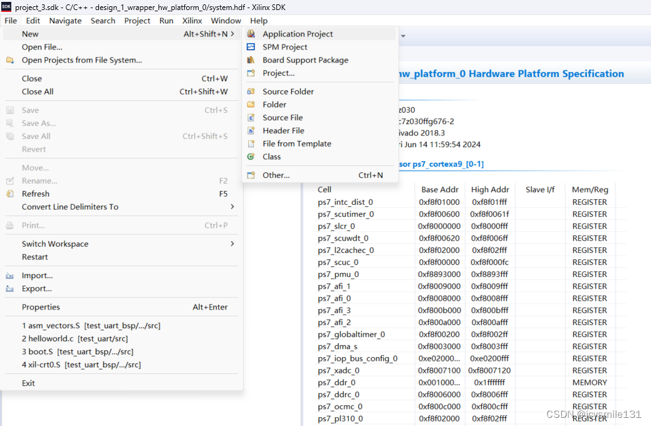The width and height of the screenshot is (651, 426).
Task: Click the Mem/Reg column header
Action: pos(590,190)
